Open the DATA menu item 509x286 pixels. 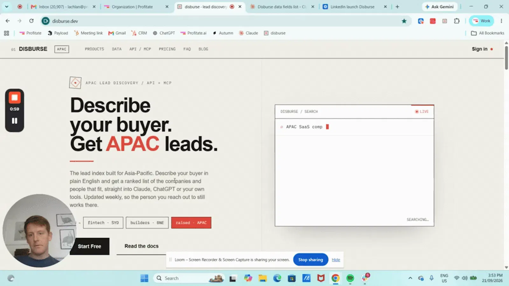click(117, 49)
